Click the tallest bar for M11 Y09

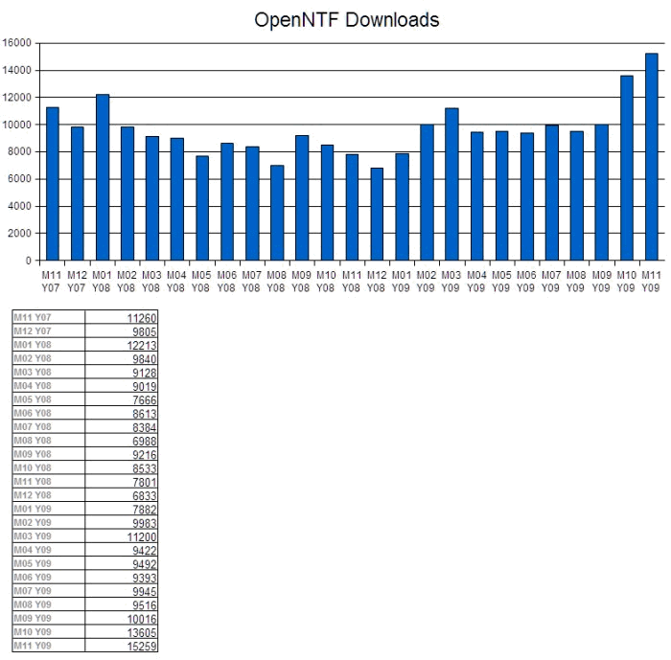651,157
